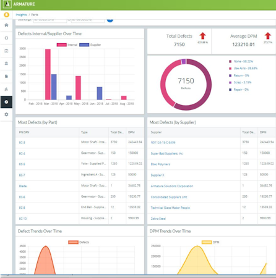Screen dimensions: 276x278
Task: Toggle the Defects legend in trends chart
Action: [79, 242]
